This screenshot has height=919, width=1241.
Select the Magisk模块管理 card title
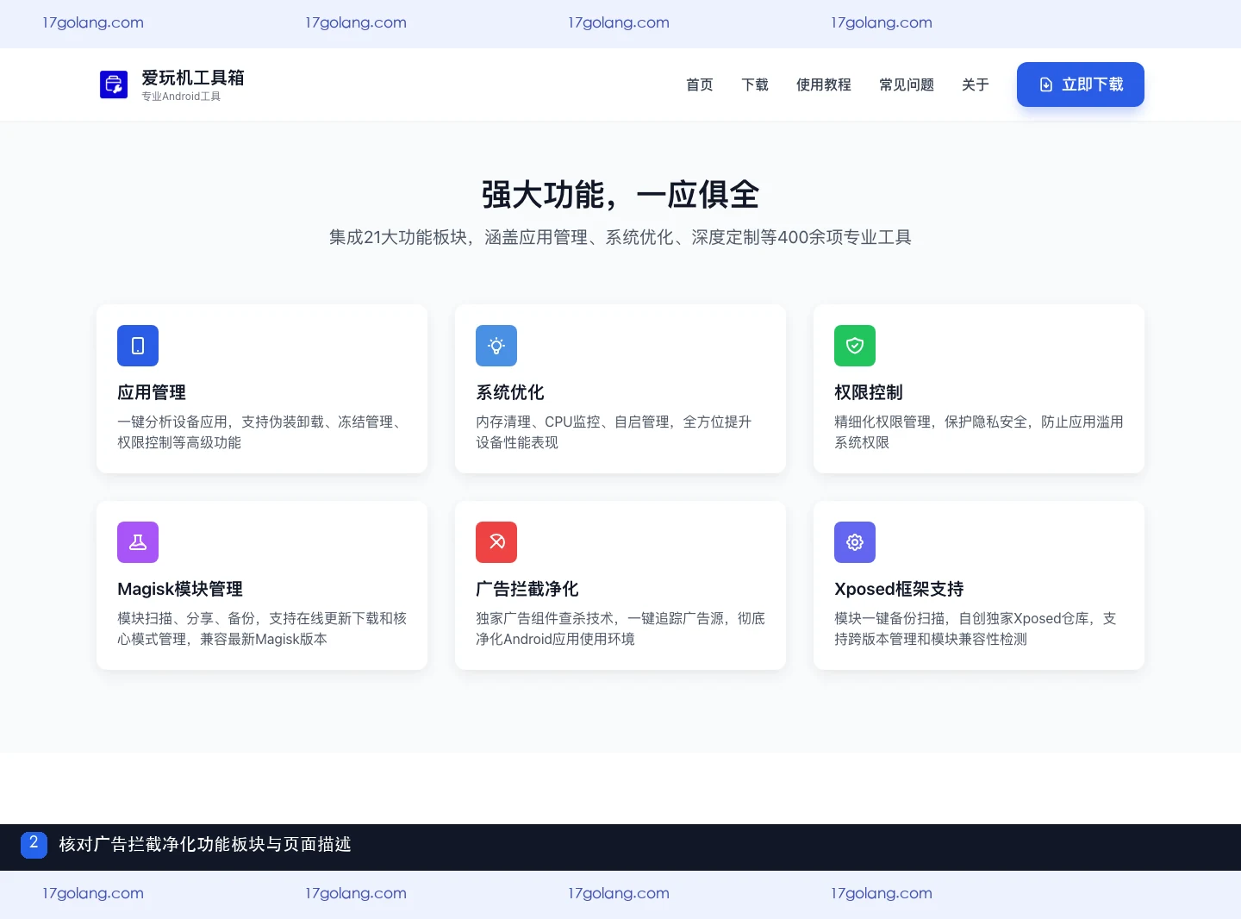click(180, 589)
